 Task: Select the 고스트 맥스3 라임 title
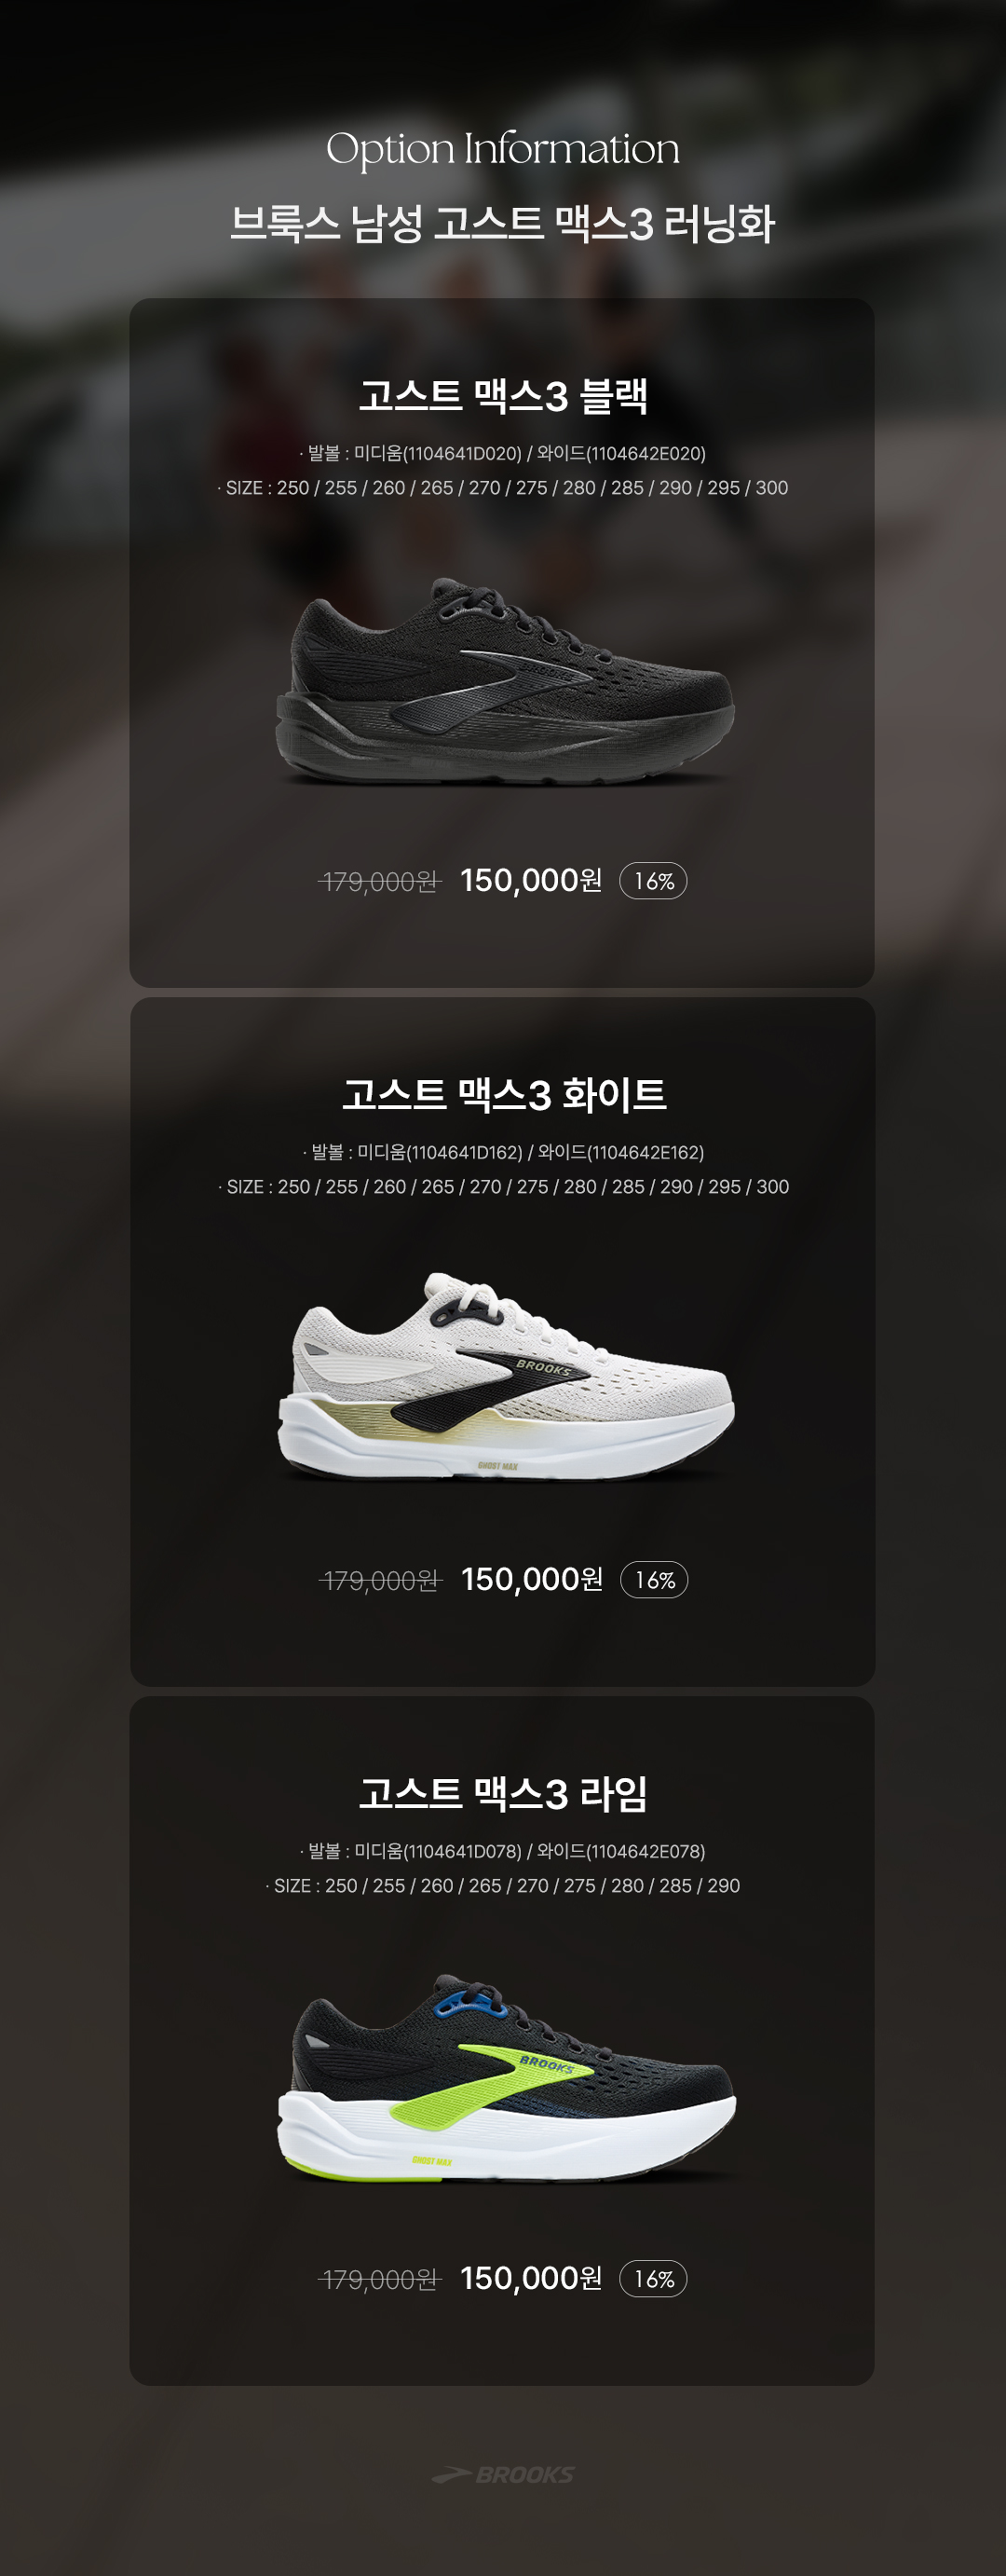tap(504, 1794)
